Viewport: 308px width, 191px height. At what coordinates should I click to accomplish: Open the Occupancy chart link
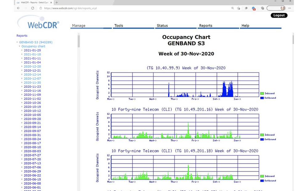(33, 46)
